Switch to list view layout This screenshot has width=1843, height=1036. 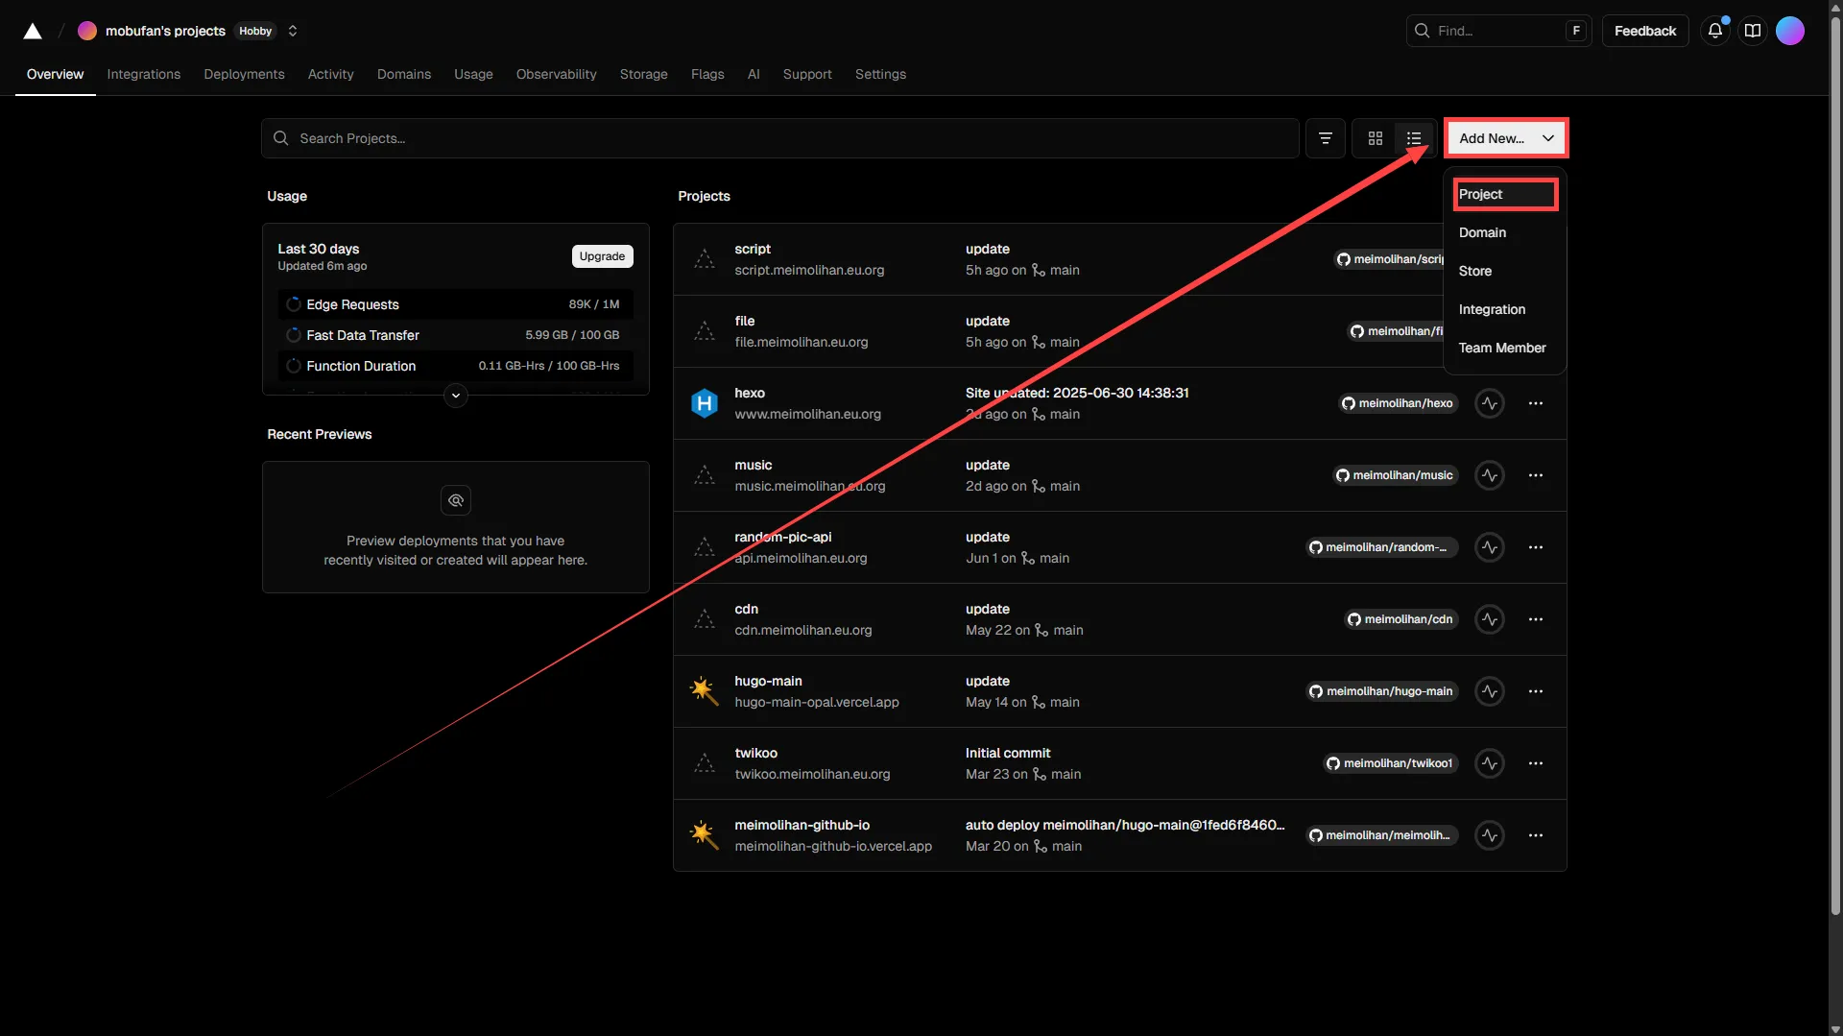[1414, 138]
